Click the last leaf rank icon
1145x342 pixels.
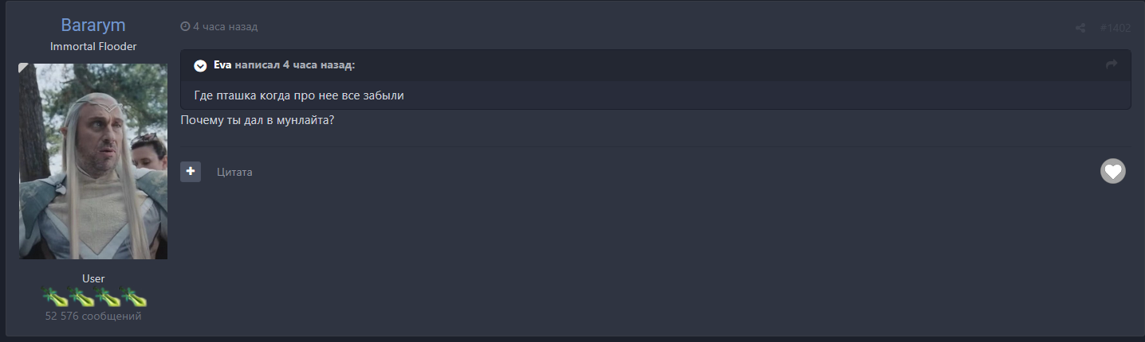[134, 298]
